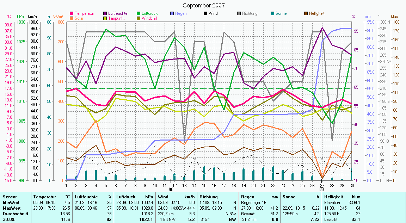Click the klux axis unit label
The width and height of the screenshot is (406, 223).
[394, 17]
